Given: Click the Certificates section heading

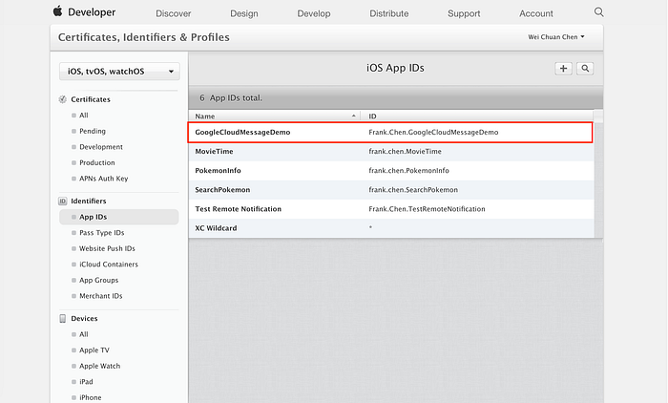Looking at the screenshot, I should 91,99.
